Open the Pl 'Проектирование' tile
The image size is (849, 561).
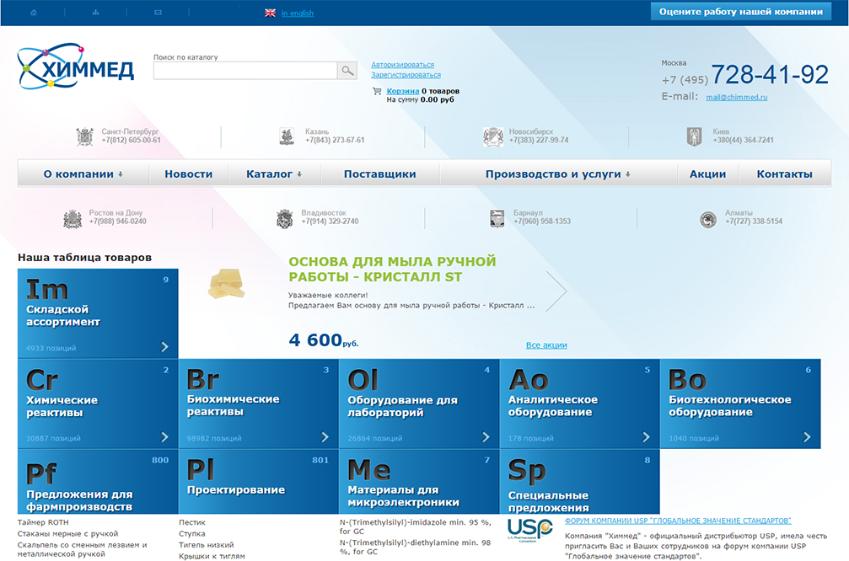coord(259,482)
